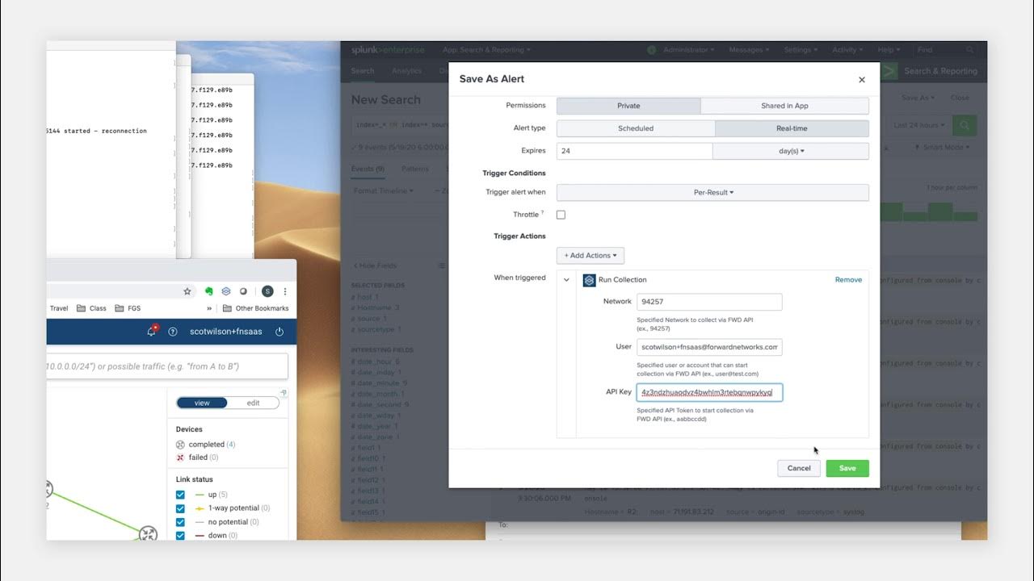1034x581 pixels.
Task: Click the failed devices icon
Action: [x=180, y=458]
